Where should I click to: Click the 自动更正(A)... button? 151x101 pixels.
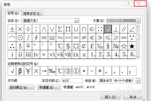(21, 87)
